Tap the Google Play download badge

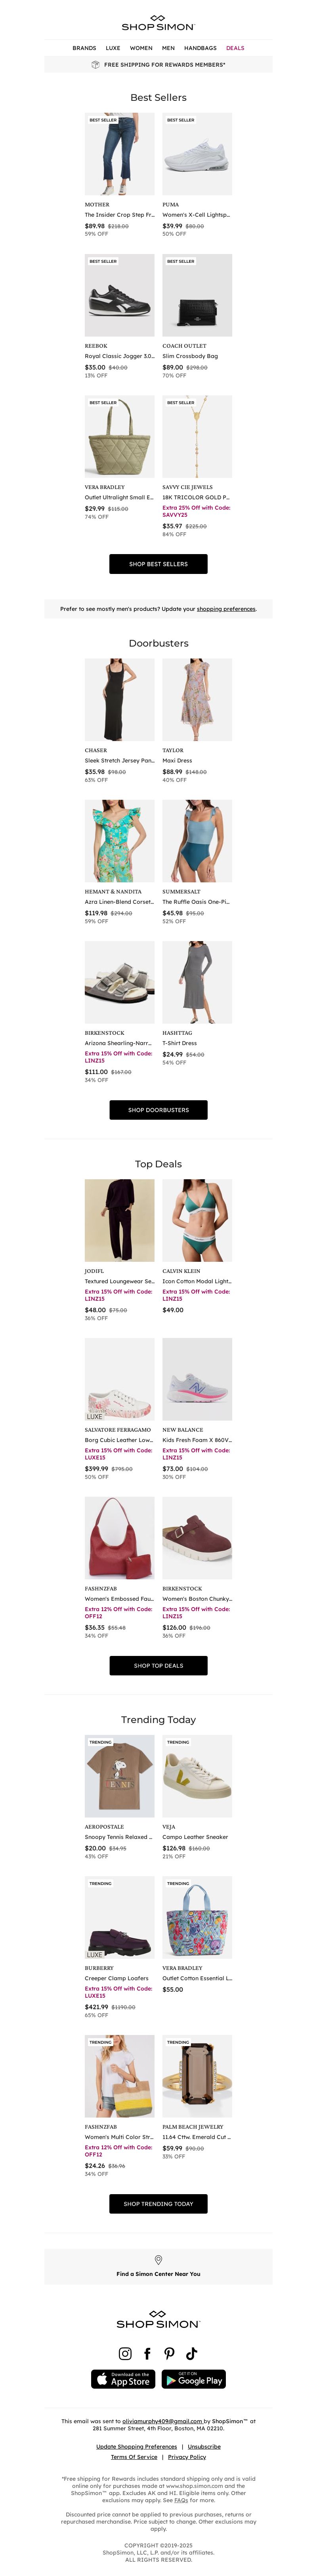tap(193, 2379)
